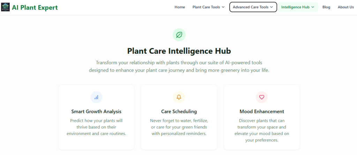Click the bell icon for Care Scheduling
Screen dimensions: 357x155
pyautogui.click(x=179, y=97)
